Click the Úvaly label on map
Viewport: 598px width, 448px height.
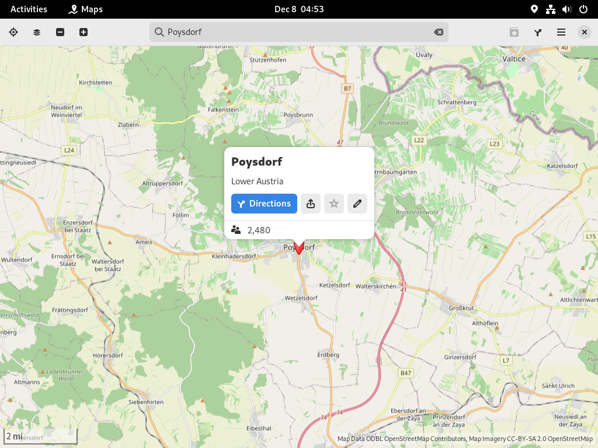(424, 55)
